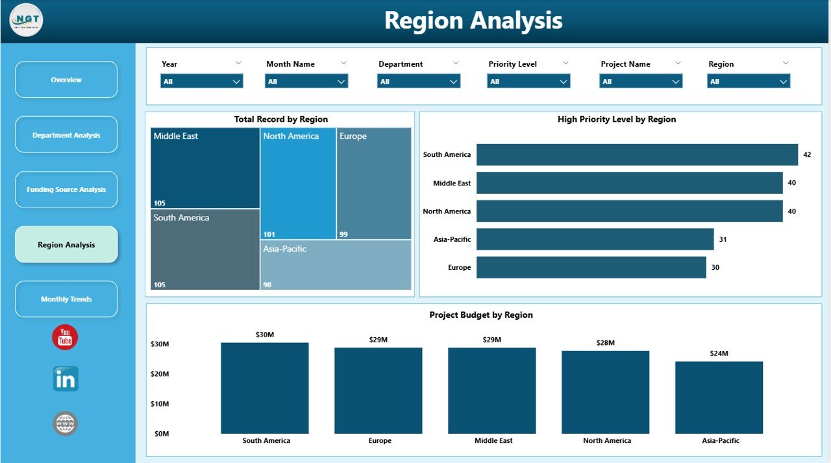Screen dimensions: 831x463
Task: Expand the Project Name dropdown
Action: [x=641, y=82]
